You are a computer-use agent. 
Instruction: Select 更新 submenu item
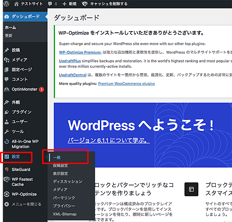click(x=9, y=35)
